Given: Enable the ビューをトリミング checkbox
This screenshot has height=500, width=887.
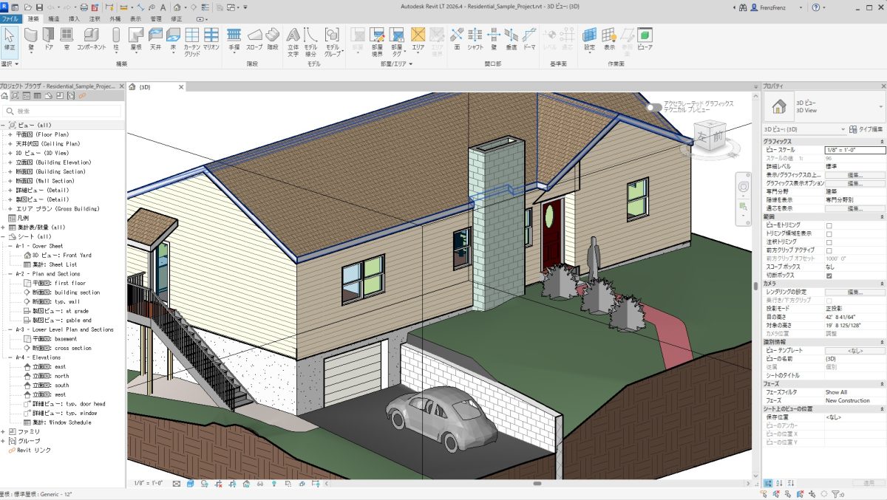Looking at the screenshot, I should coord(829,225).
